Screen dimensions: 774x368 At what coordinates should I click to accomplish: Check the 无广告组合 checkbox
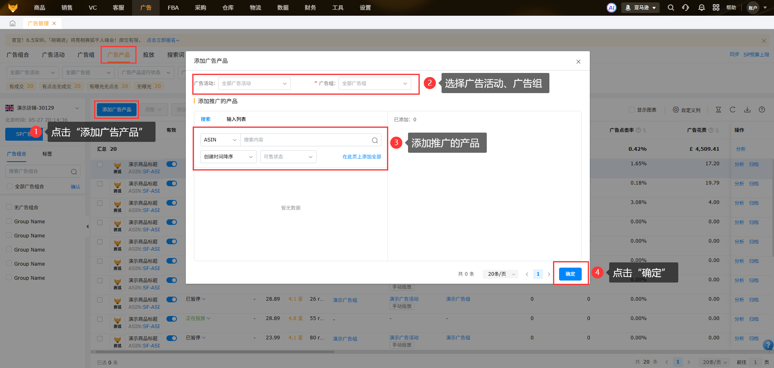tap(9, 207)
